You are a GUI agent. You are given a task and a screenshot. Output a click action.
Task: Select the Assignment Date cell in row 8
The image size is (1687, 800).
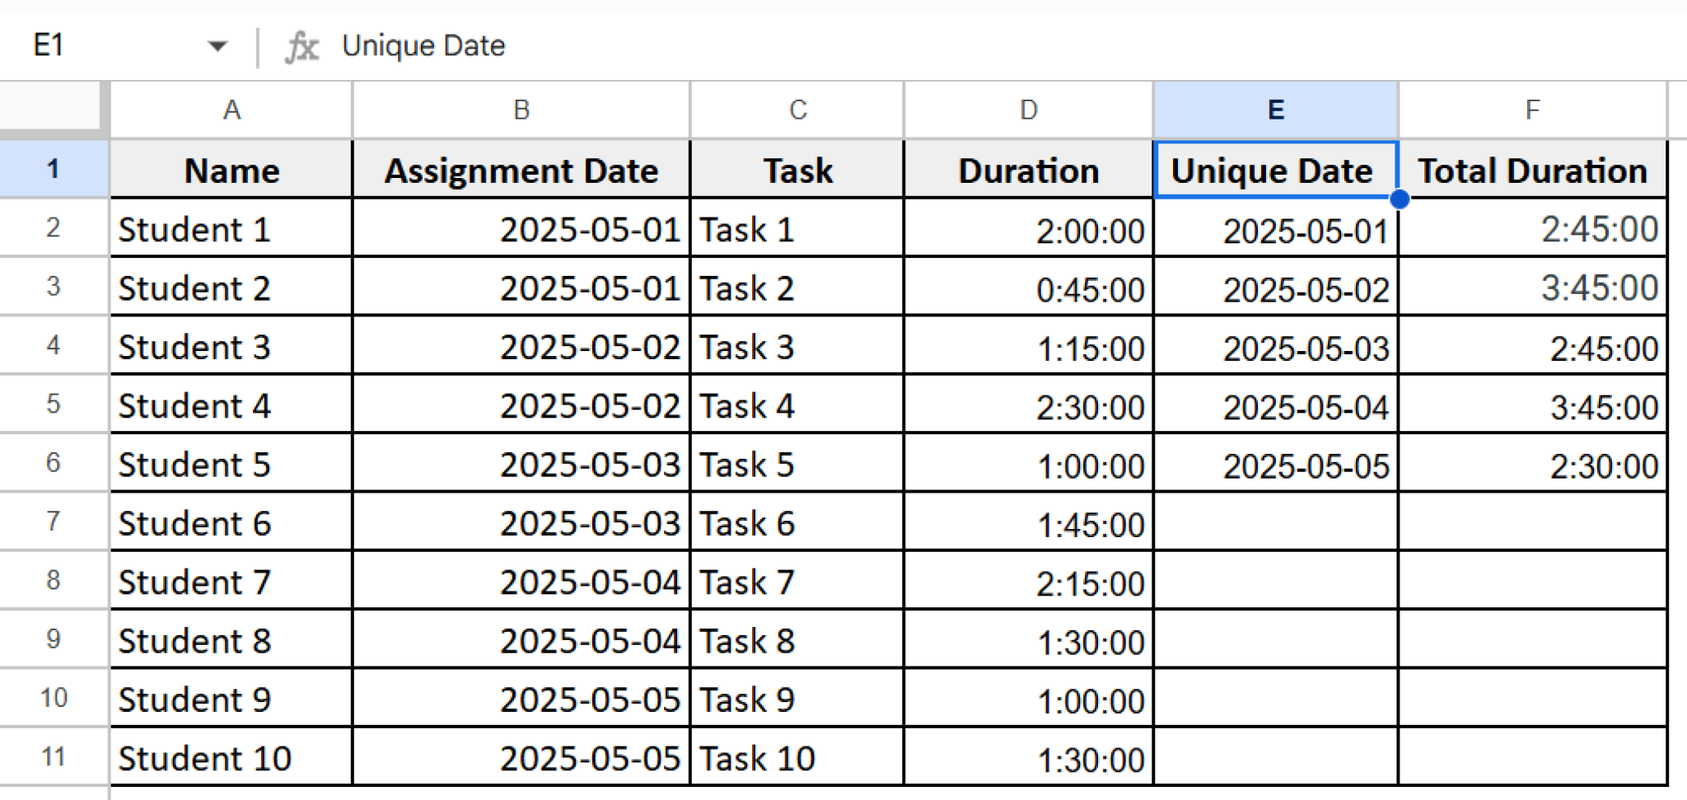click(x=520, y=582)
